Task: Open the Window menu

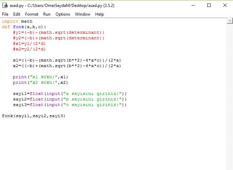Action: click(x=83, y=14)
